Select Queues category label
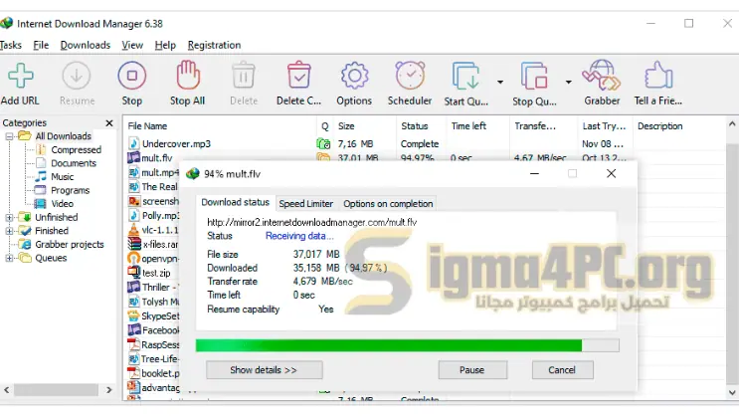This screenshot has width=739, height=416. pos(51,258)
